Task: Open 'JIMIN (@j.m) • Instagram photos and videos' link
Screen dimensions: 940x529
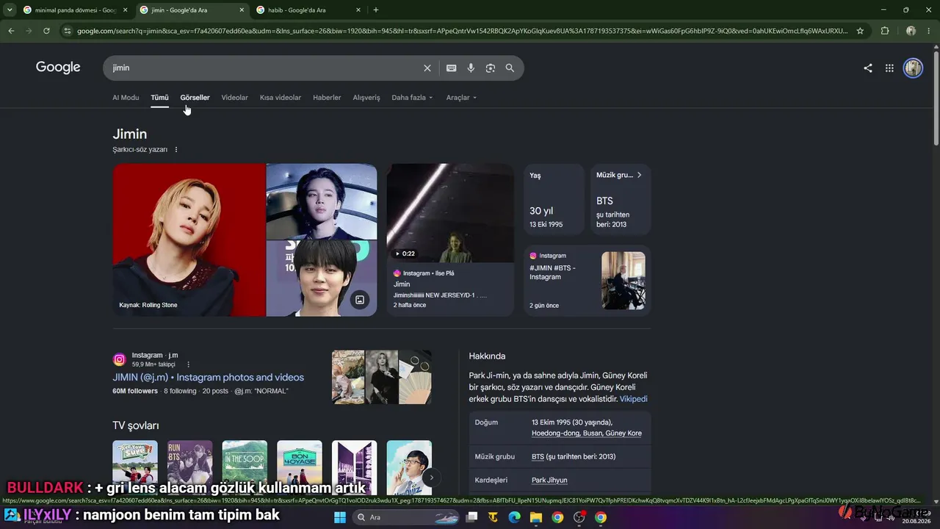Action: 208,378
